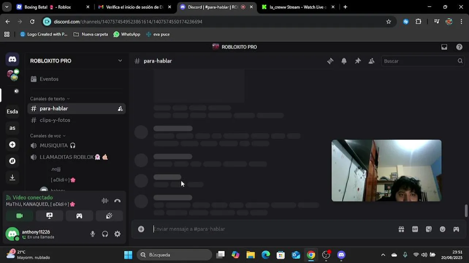The image size is (469, 263).
Task: Mute the microphone in user panel
Action: point(93,234)
